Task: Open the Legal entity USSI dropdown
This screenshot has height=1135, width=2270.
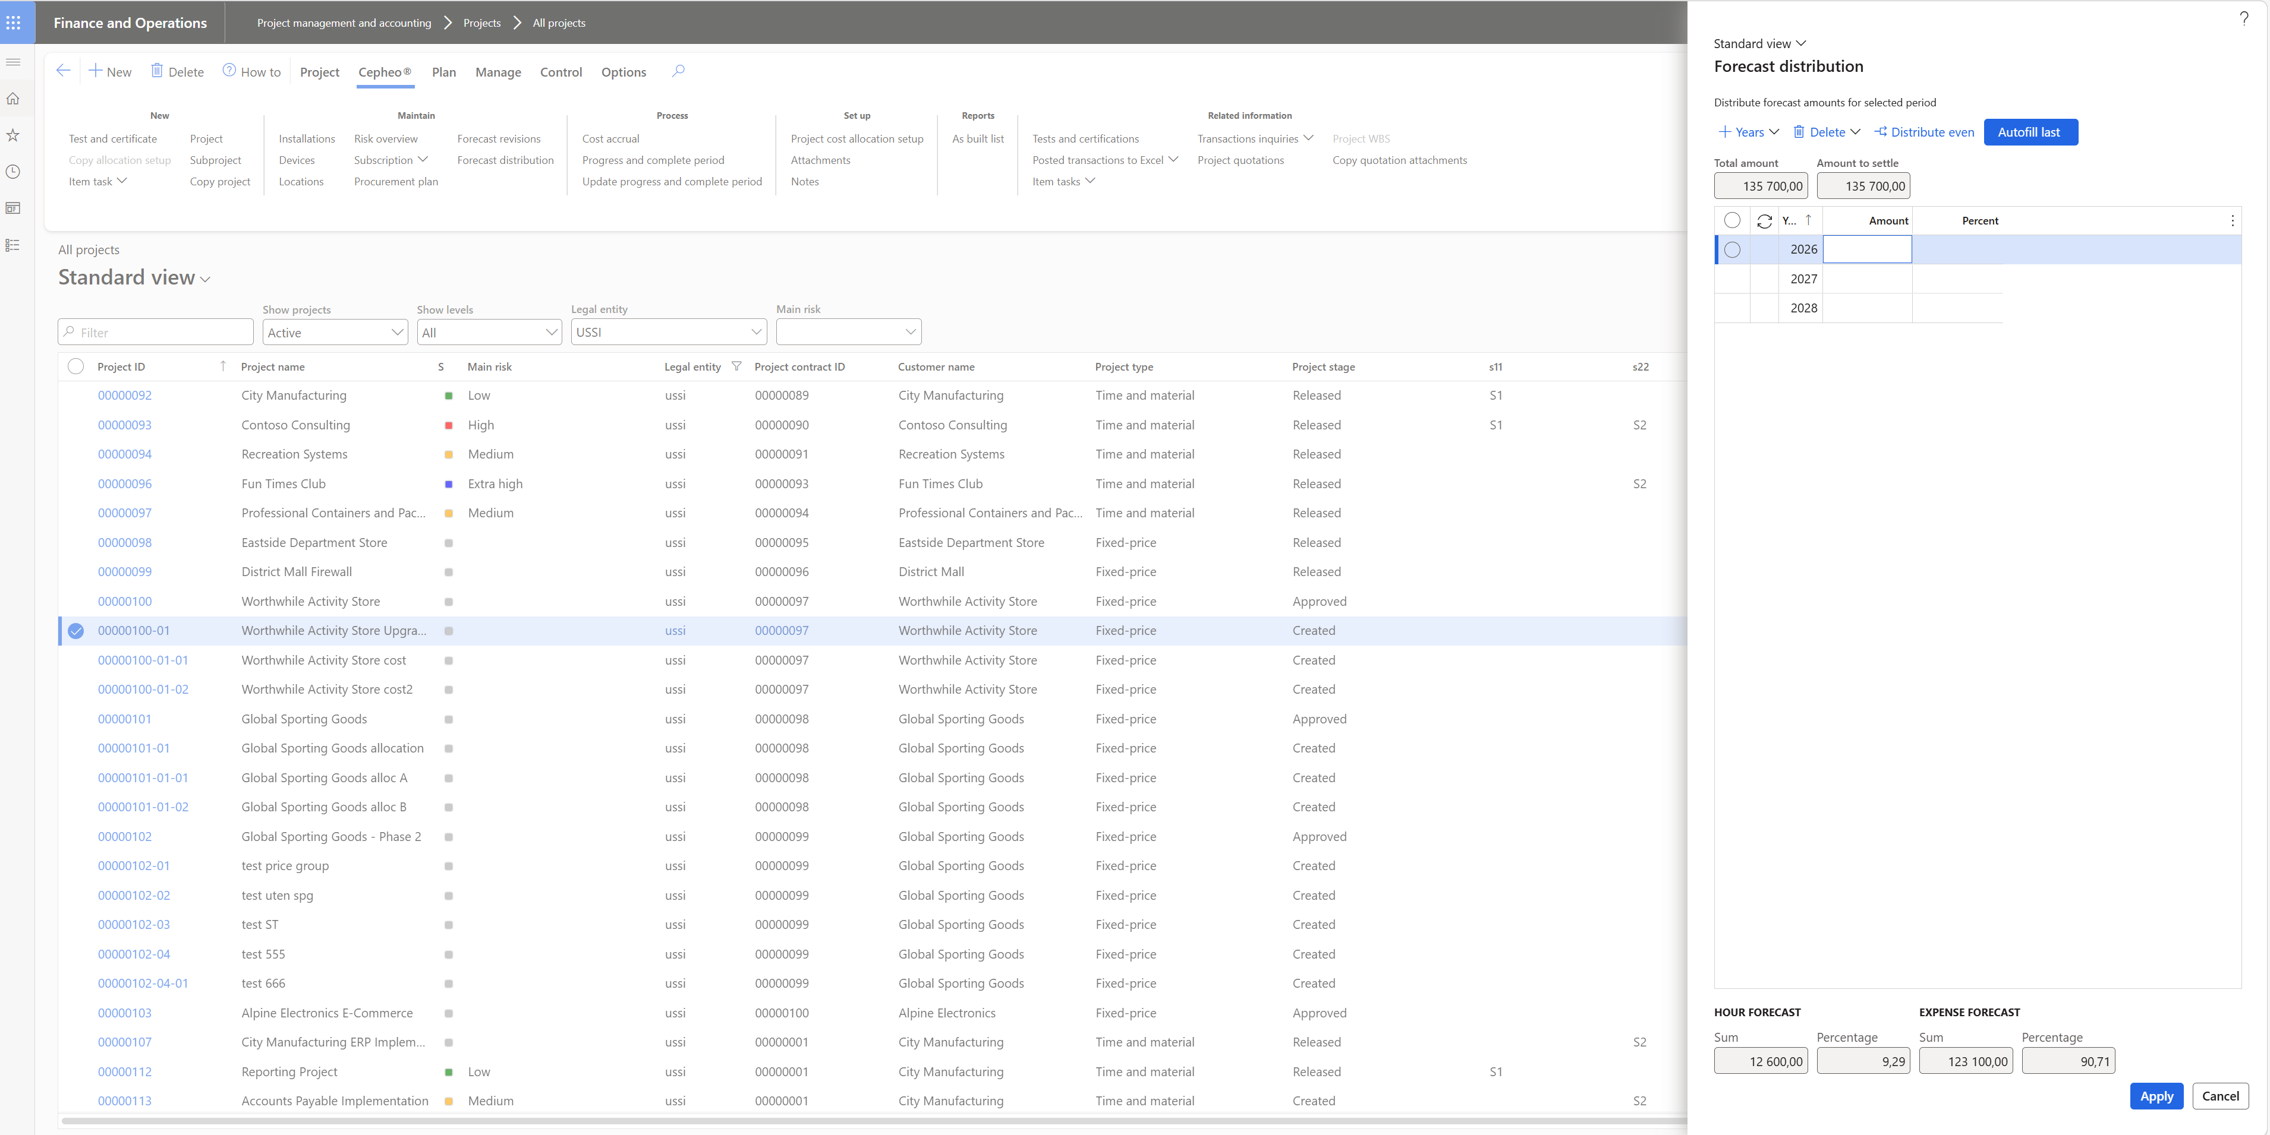Action: tap(755, 332)
